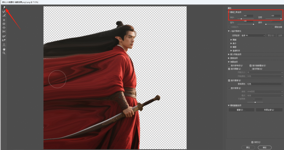Select the Face tool
This screenshot has height=150, width=284.
click(4, 45)
